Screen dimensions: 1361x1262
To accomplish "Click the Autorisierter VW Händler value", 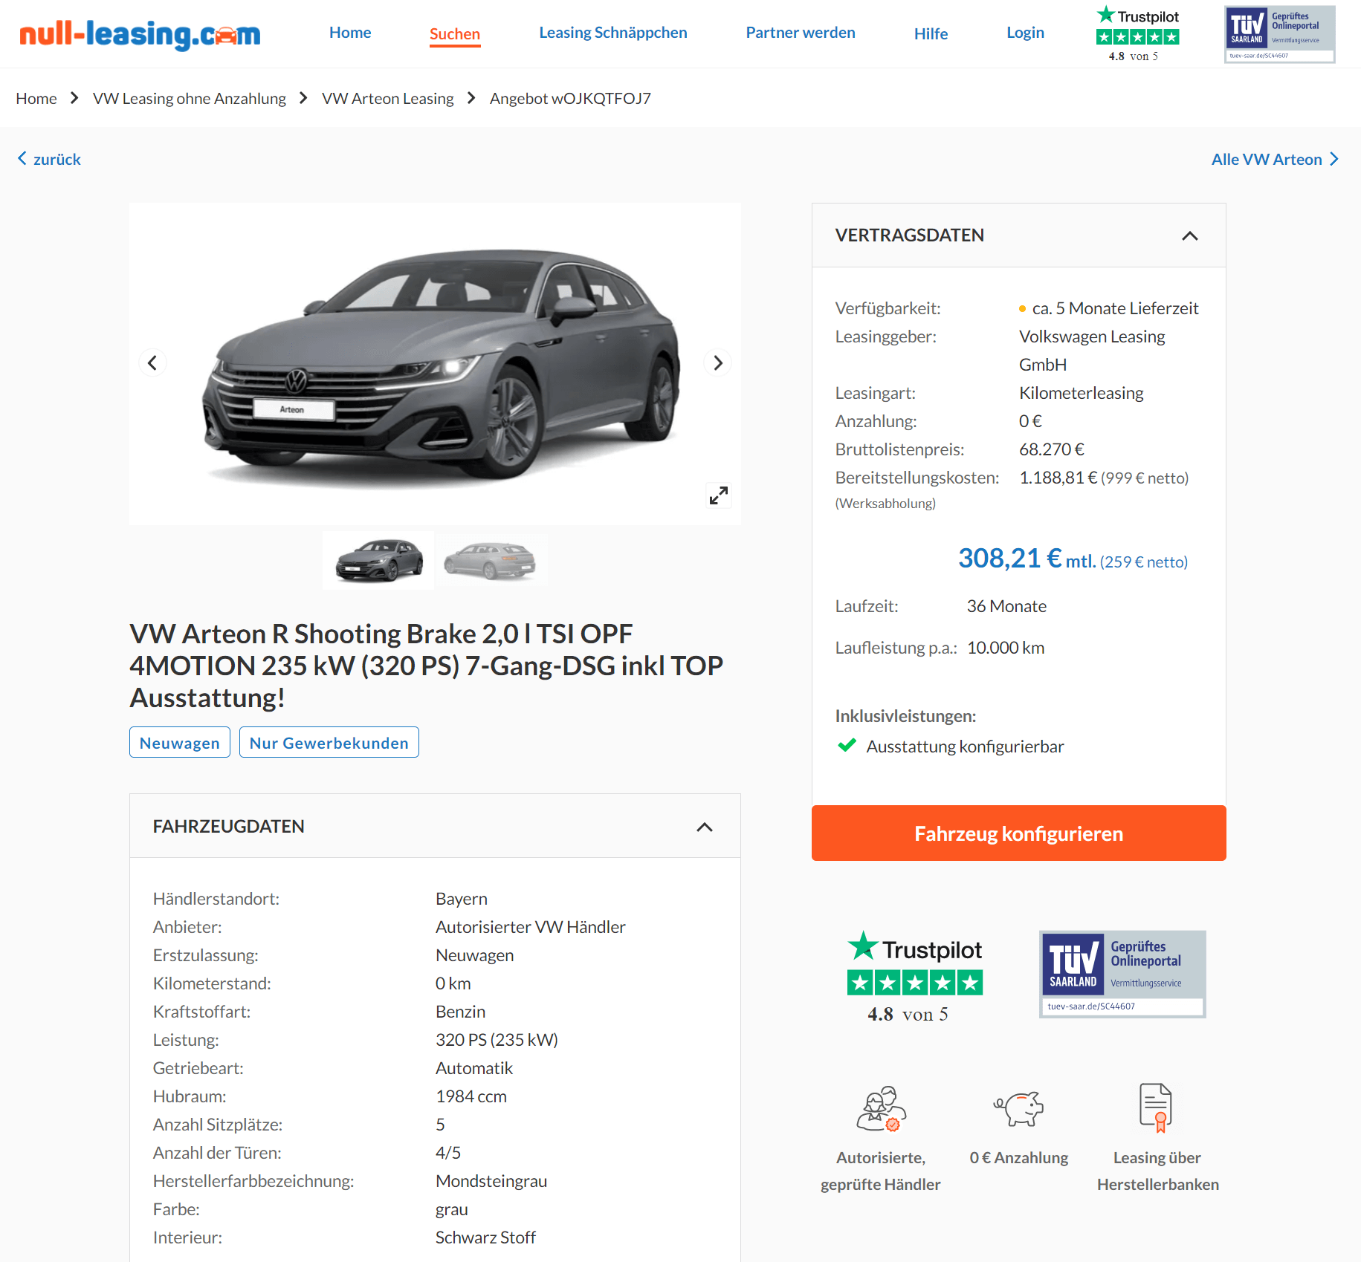I will 530,927.
